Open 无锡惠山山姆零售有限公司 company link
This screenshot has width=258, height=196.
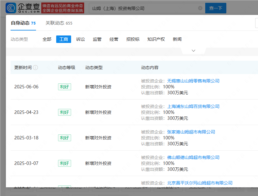[193, 81]
